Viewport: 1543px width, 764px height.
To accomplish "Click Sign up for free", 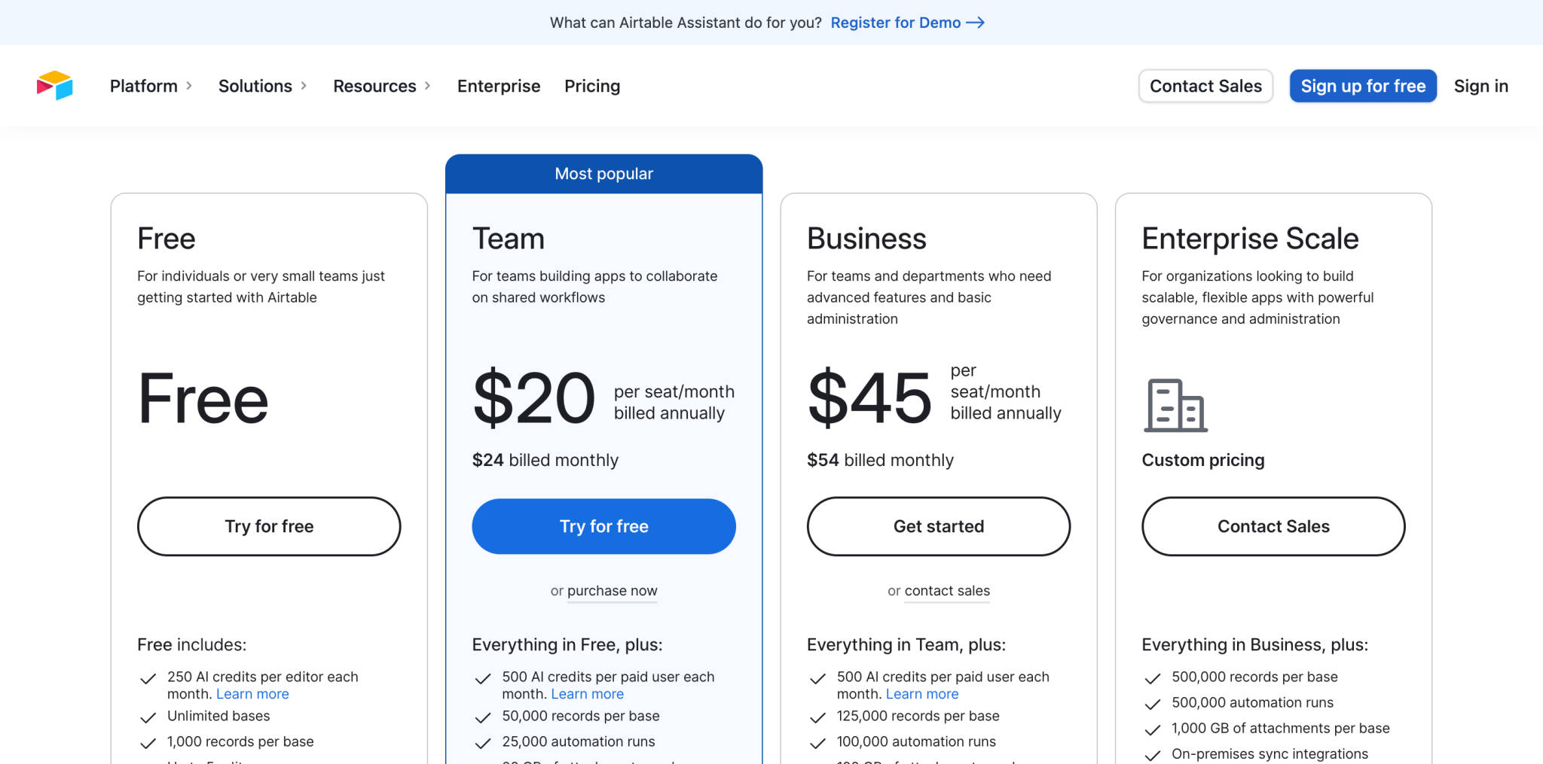I will [1363, 86].
